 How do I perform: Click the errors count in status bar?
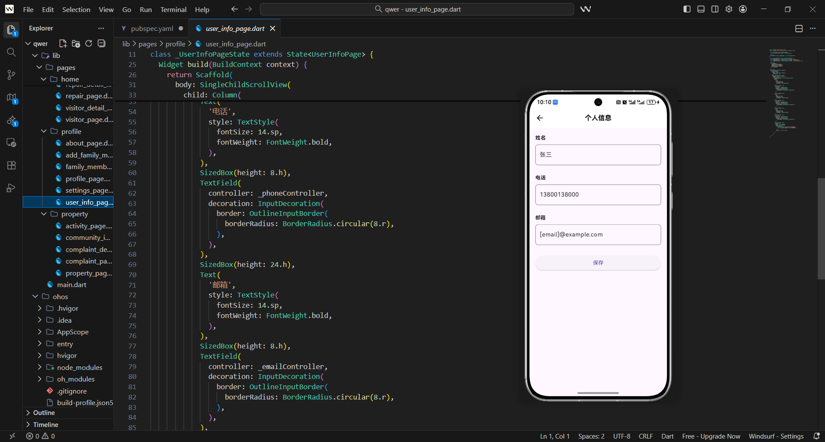(x=33, y=436)
